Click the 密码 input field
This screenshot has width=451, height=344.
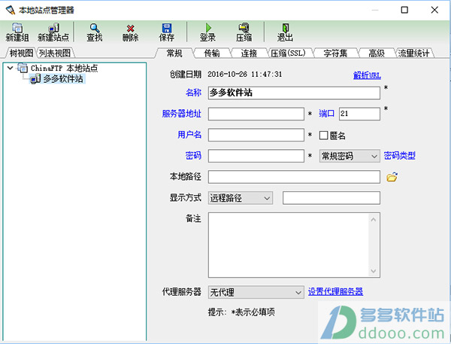point(256,156)
